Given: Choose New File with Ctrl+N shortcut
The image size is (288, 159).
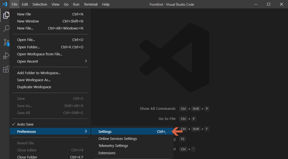Looking at the screenshot, I should [50, 14].
